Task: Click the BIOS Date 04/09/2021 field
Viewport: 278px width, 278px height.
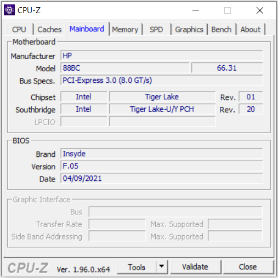Action: pyautogui.click(x=162, y=178)
